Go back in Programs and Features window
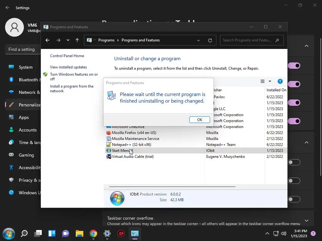Screen dimensions: 322x241 [x=47, y=40]
